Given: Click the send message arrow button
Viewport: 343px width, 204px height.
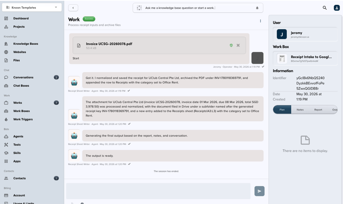Looking at the screenshot, I should coord(259,191).
